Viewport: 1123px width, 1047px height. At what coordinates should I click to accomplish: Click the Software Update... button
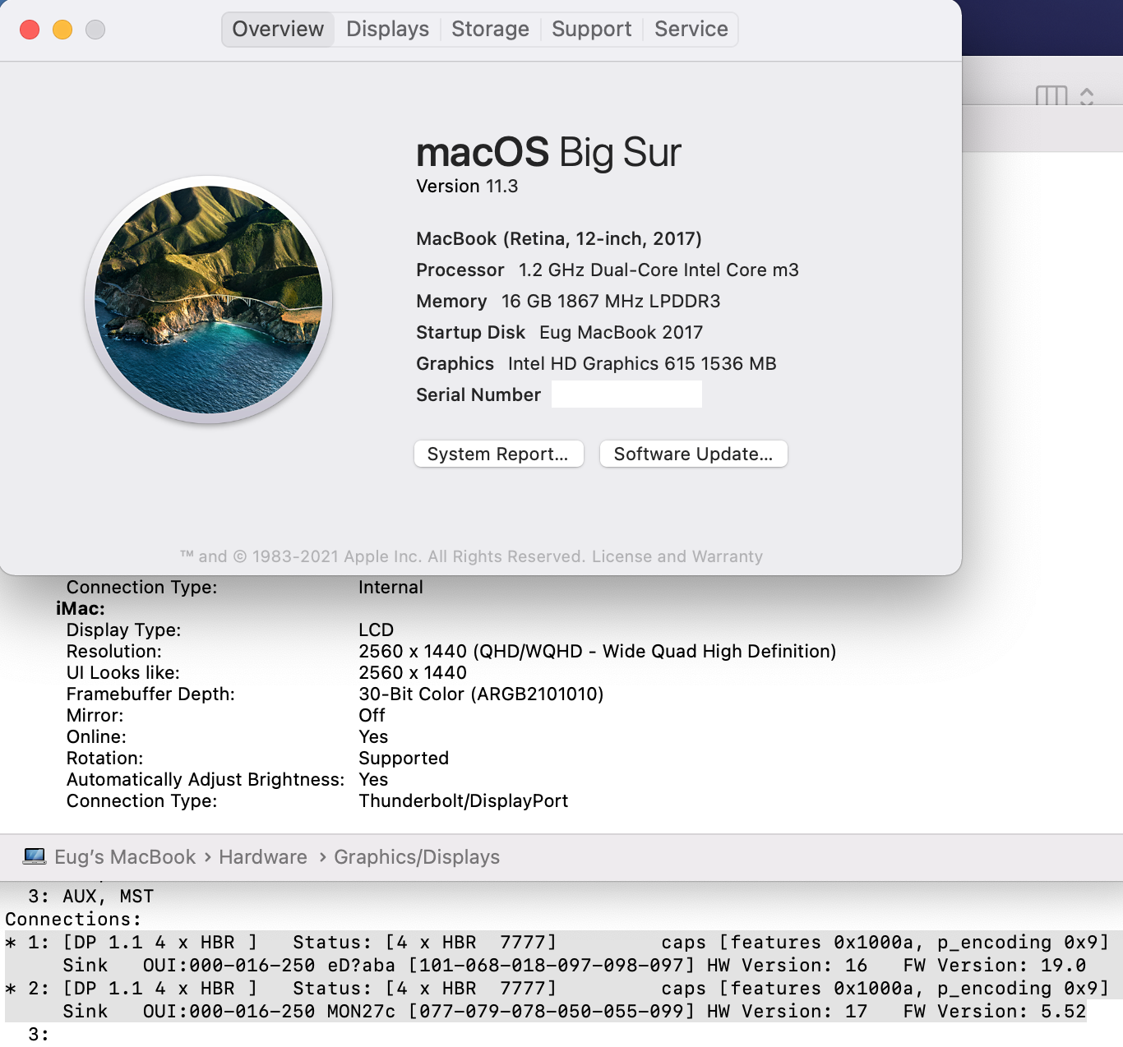coord(693,454)
